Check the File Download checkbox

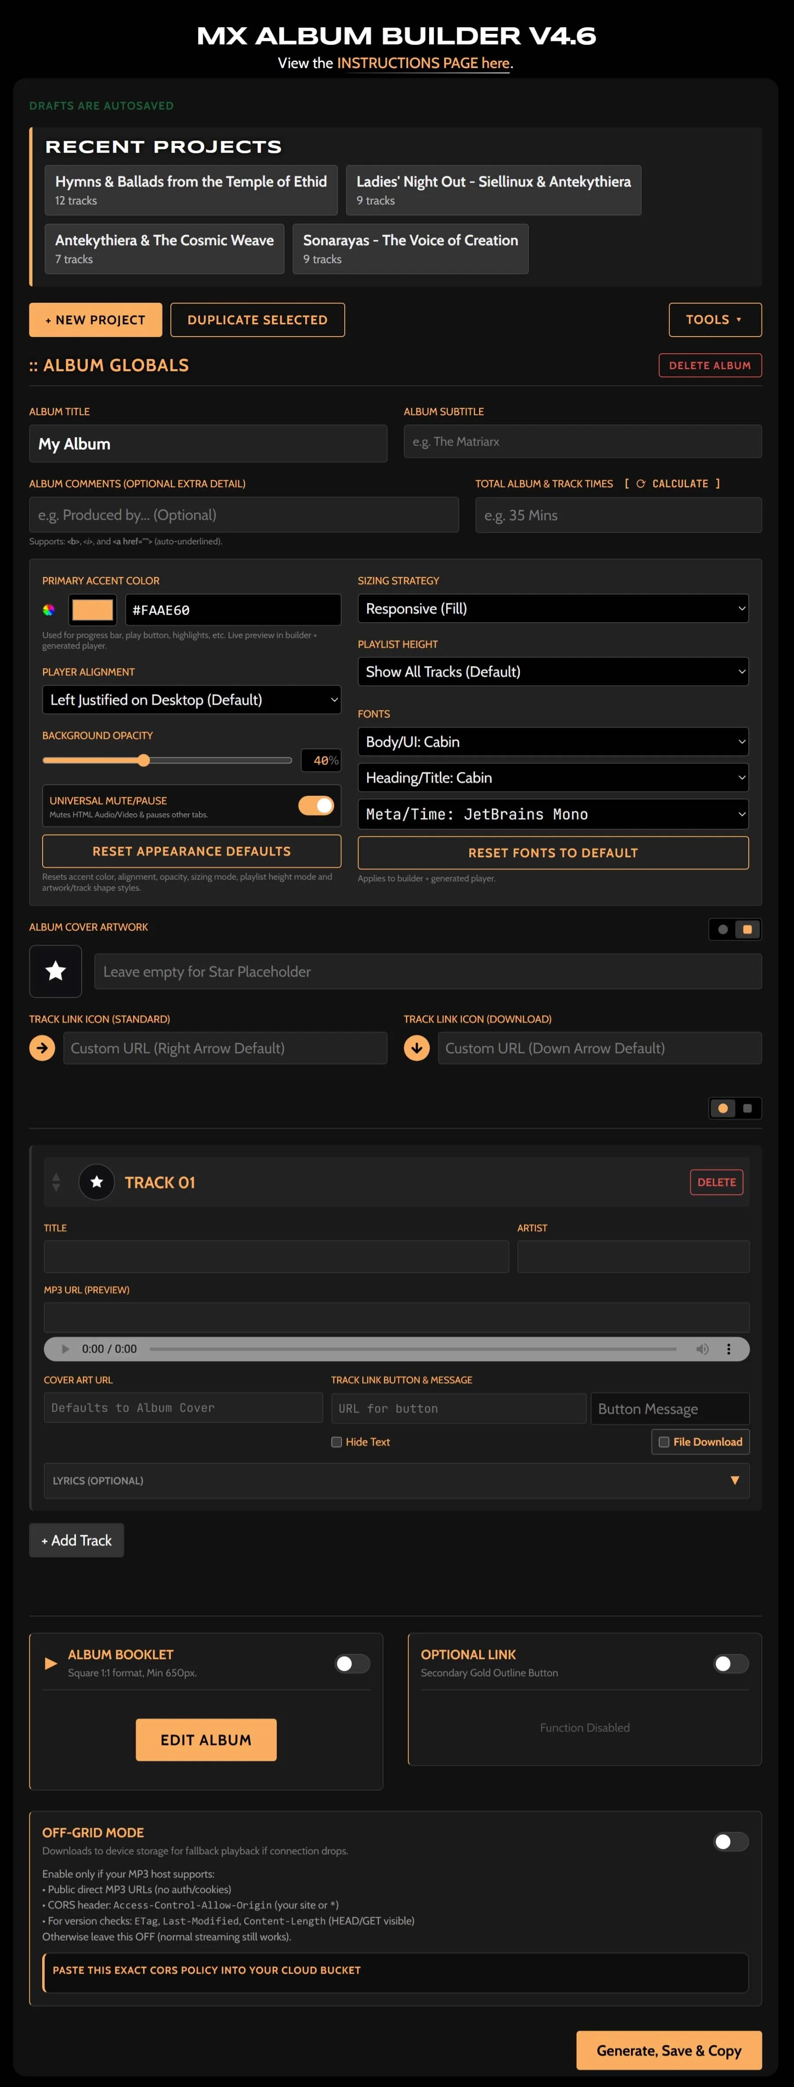pyautogui.click(x=664, y=1442)
